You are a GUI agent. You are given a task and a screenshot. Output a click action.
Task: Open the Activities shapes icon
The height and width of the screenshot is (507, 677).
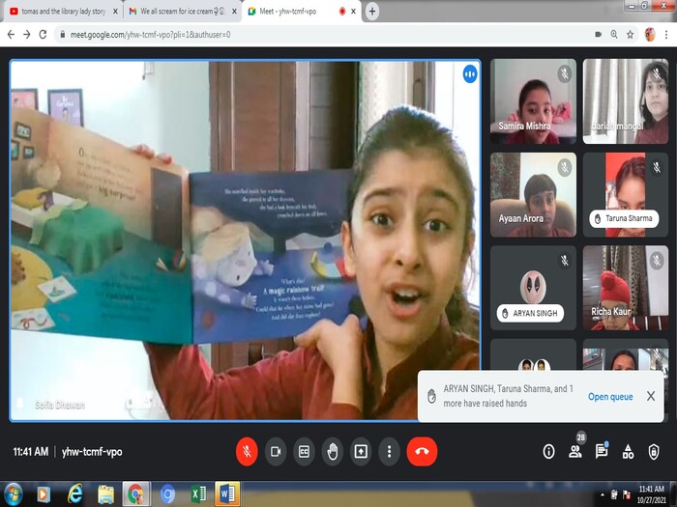pos(628,451)
